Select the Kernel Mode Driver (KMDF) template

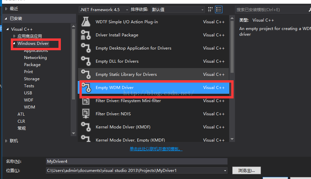pos(153,127)
